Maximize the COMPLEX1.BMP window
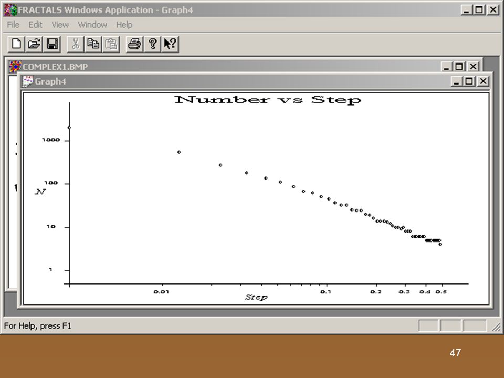This screenshot has height=378, width=504. point(459,67)
